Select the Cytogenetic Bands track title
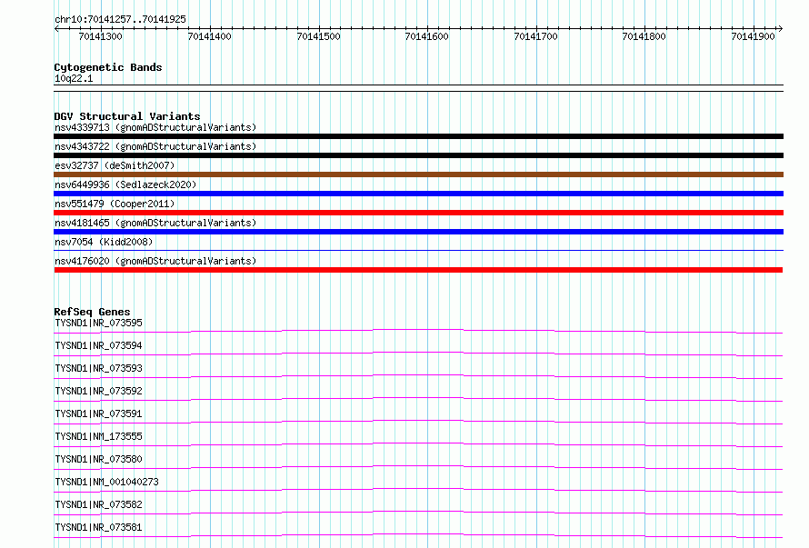 (x=108, y=67)
